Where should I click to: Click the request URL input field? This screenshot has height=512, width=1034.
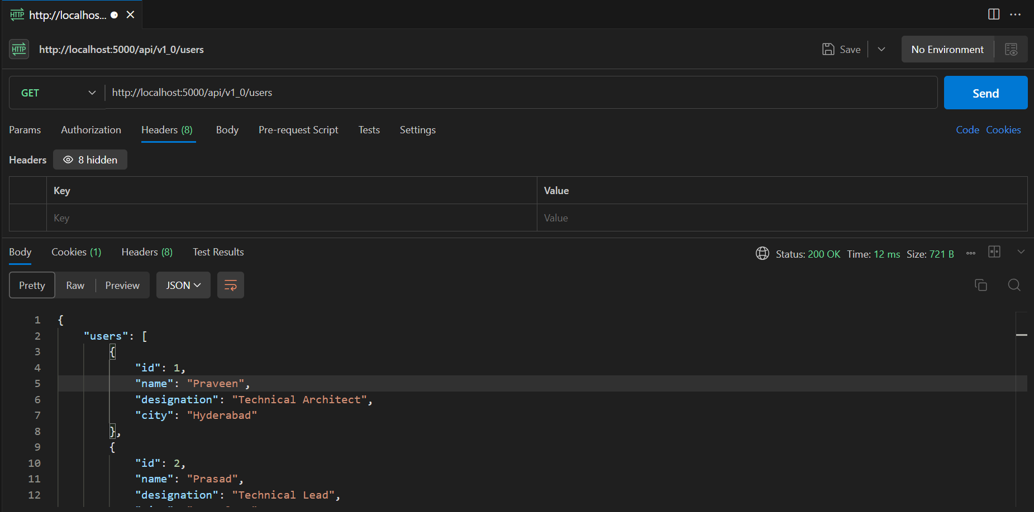coord(521,93)
